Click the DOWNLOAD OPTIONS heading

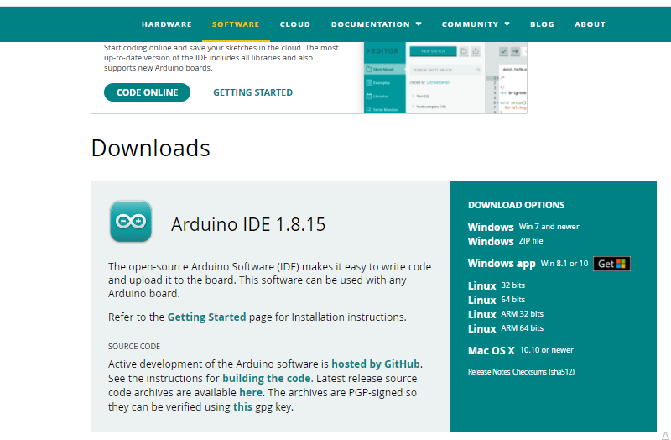click(x=516, y=205)
